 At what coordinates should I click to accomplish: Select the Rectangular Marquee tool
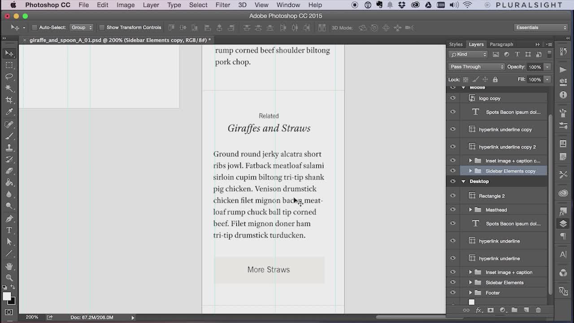tap(9, 65)
